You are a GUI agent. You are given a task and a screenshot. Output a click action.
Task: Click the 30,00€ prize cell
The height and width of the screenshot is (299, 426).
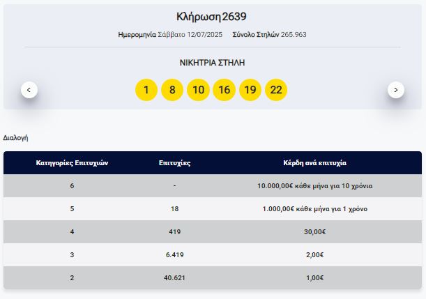point(314,231)
